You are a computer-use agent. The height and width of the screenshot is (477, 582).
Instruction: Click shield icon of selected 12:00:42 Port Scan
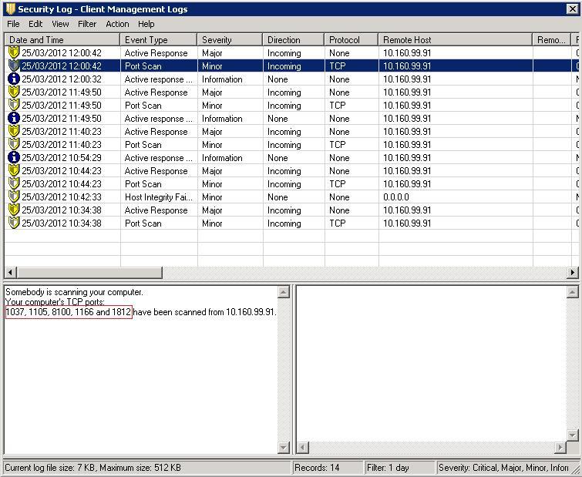14,66
